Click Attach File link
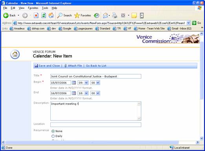 click(x=75, y=66)
